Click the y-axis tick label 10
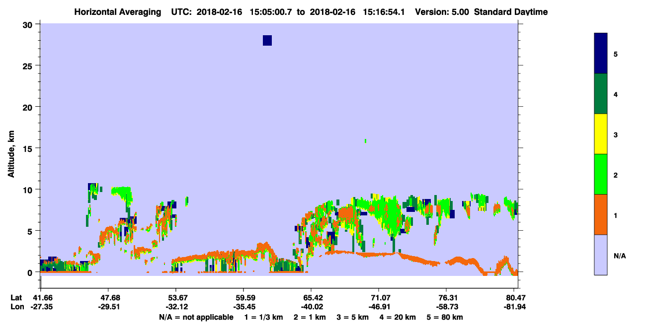This screenshot has height=331, width=646. pyautogui.click(x=28, y=190)
